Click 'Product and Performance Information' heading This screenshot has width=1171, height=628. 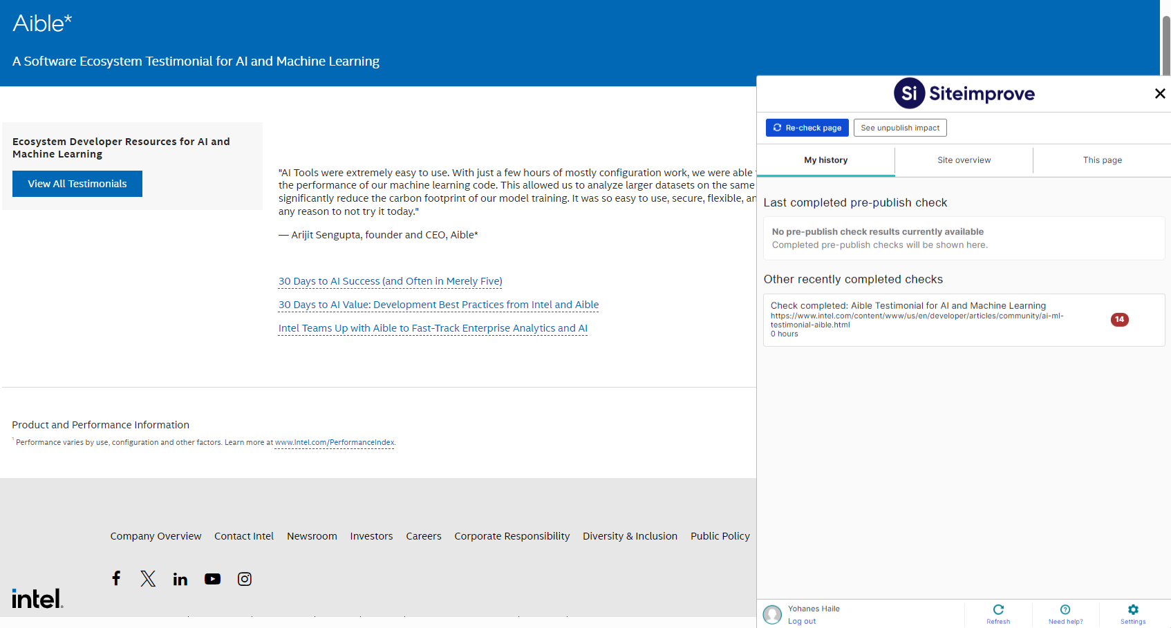[x=100, y=425]
